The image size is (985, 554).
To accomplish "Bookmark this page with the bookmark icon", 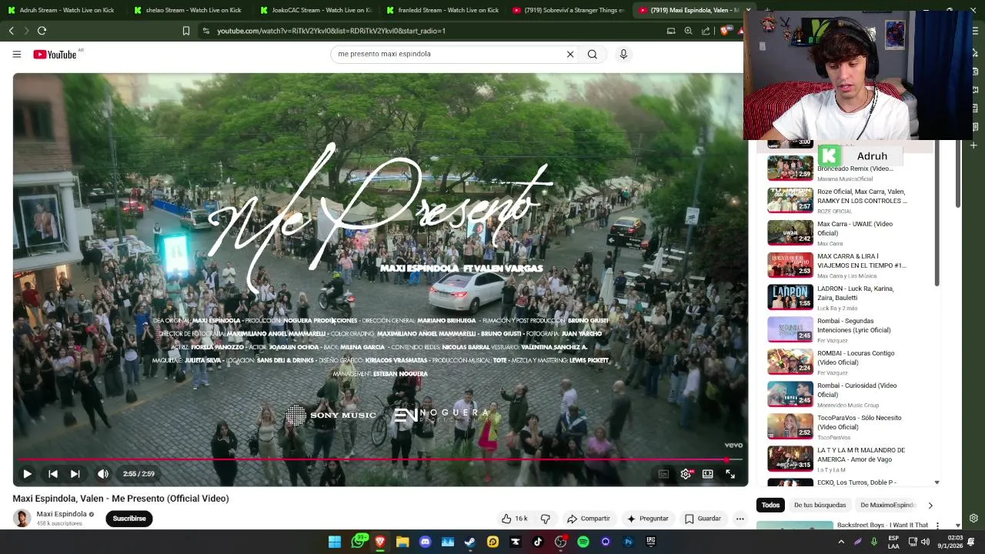I will 186,31.
